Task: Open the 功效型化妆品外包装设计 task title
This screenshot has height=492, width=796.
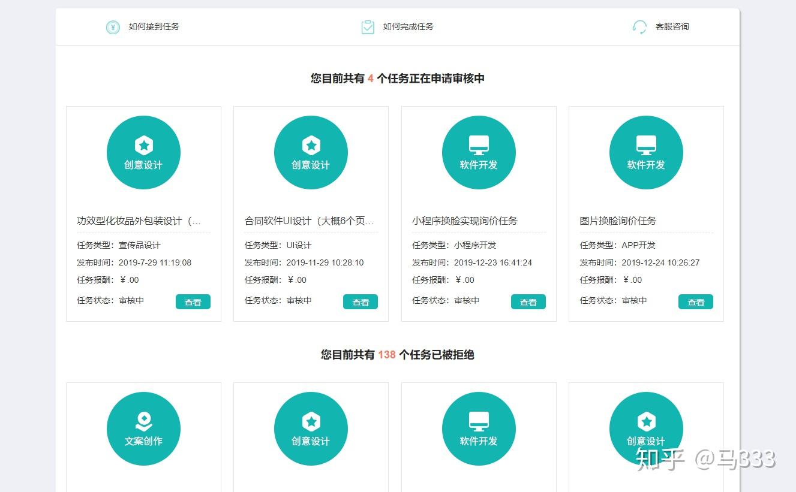Action: coord(139,221)
